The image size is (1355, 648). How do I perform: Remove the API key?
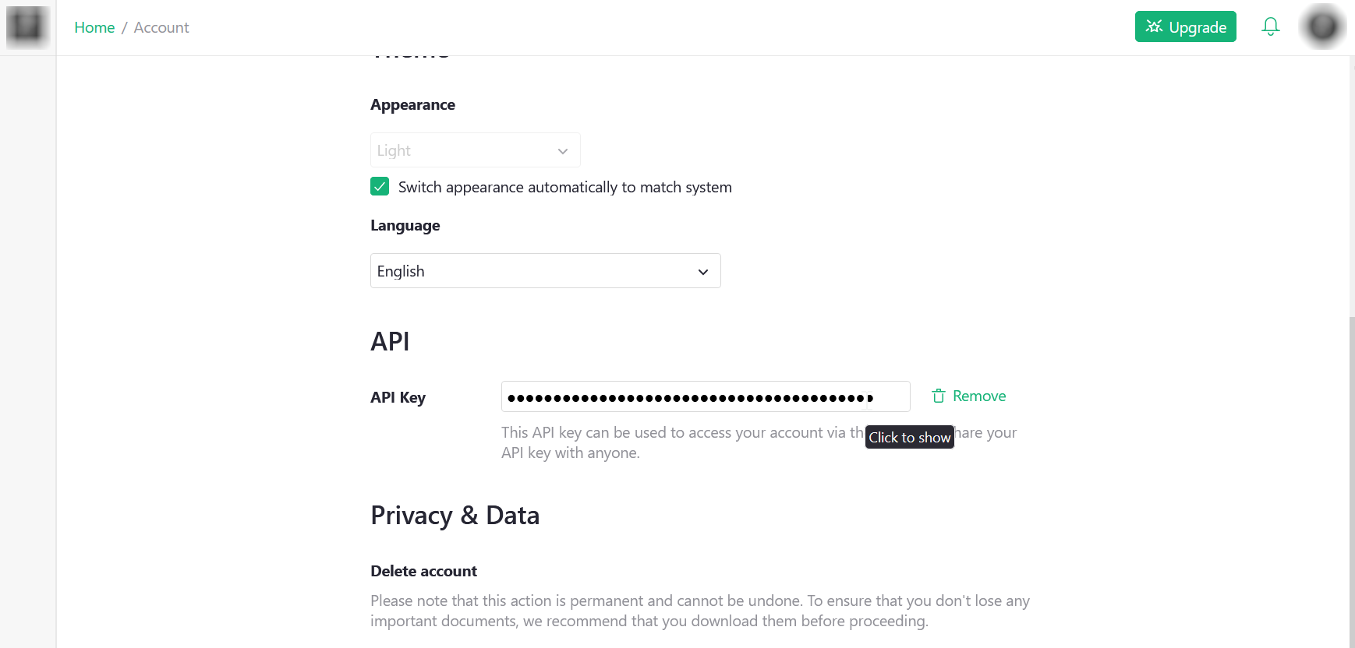(x=969, y=396)
